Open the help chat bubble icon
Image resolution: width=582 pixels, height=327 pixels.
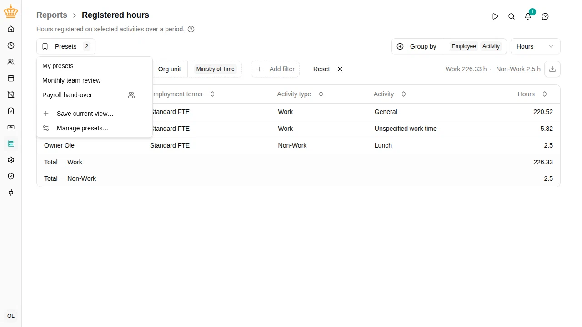[545, 16]
